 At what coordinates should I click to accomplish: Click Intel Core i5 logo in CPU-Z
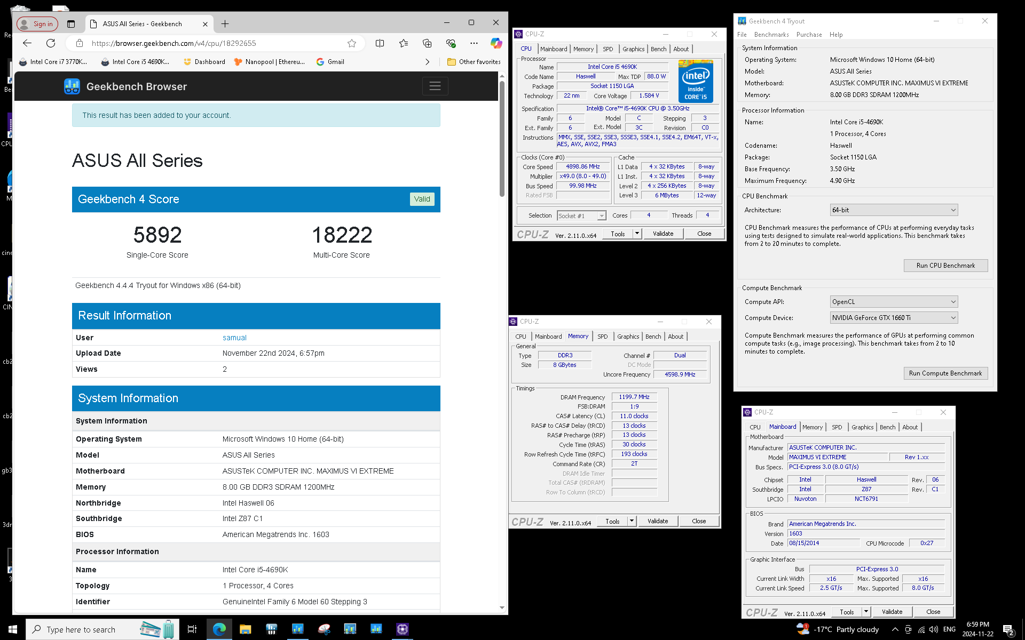696,81
